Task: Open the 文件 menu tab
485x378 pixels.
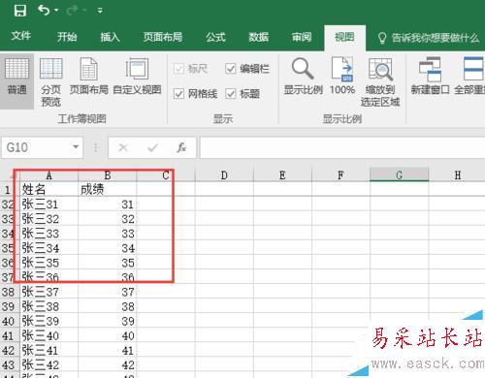Action: (21, 36)
